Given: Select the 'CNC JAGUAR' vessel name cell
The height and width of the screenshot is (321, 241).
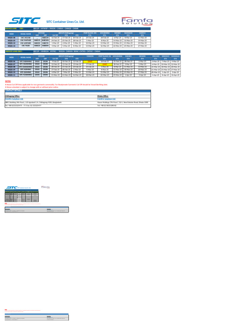Looking at the screenshot, I should tap(26, 38).
